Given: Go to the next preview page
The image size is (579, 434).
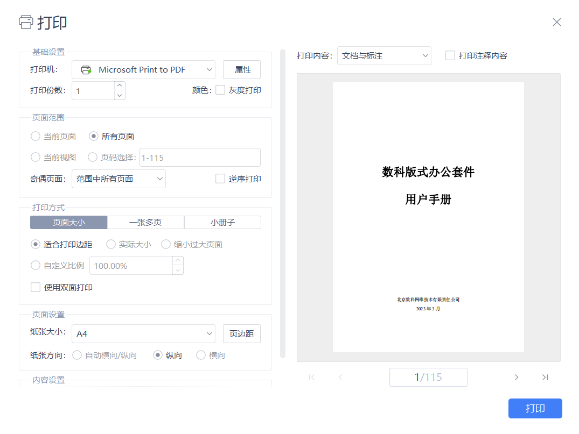Looking at the screenshot, I should (x=516, y=378).
